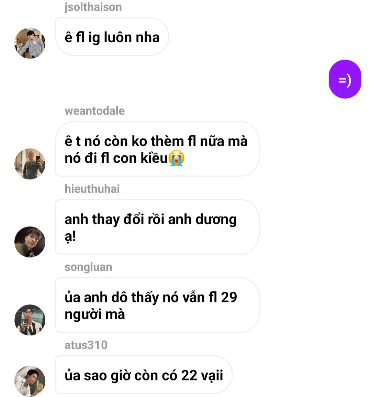The image size is (371, 397).
Task: Tap the crying emoji in weantodale's message
Action: pos(177,158)
